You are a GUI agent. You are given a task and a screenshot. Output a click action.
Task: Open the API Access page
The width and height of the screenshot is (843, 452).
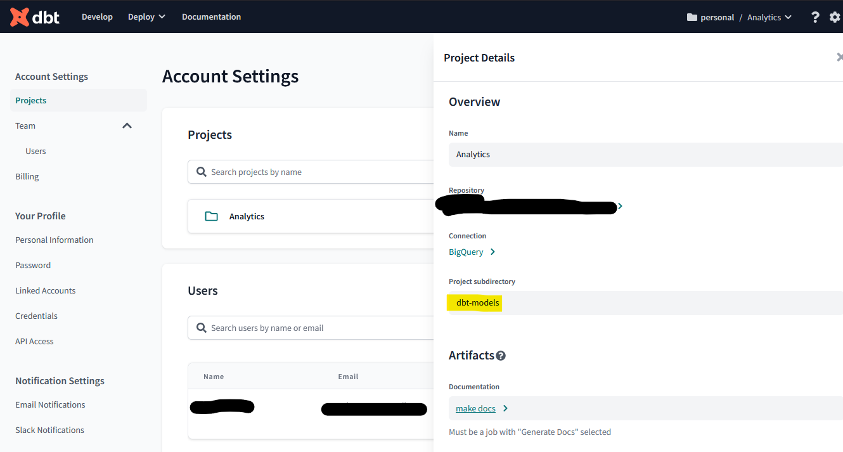pyautogui.click(x=34, y=341)
